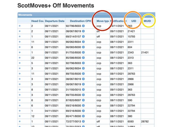Screen dimensions: 170x127
Task: Select destination CPH 85/586/8500
Action: coord(73,58)
